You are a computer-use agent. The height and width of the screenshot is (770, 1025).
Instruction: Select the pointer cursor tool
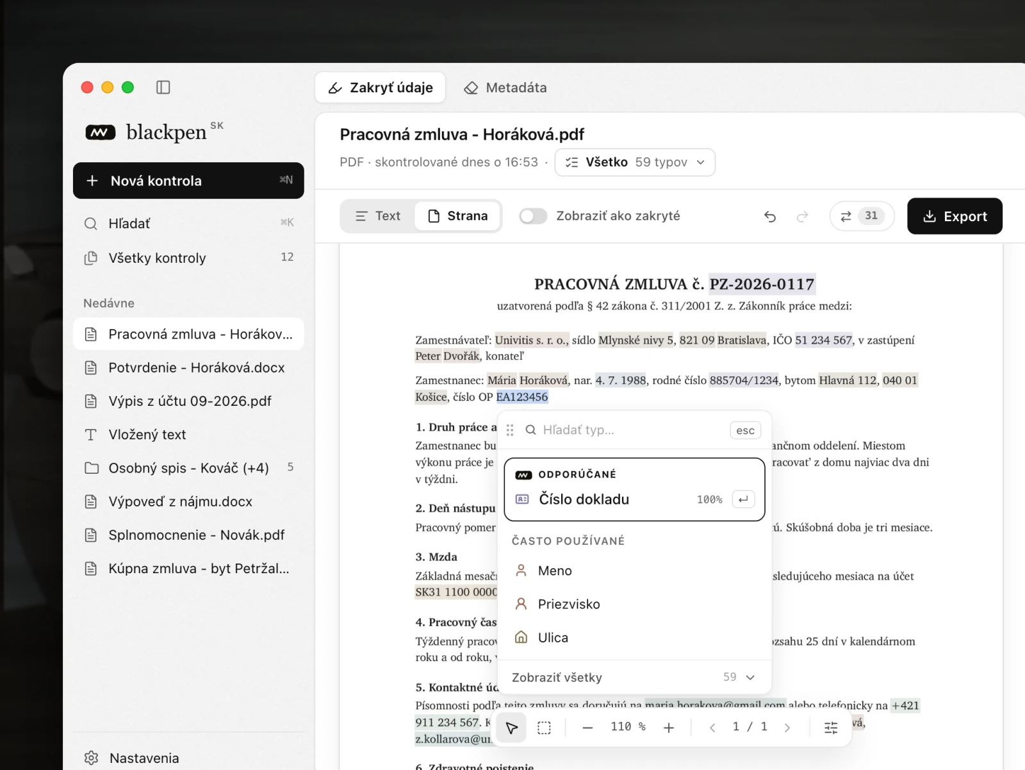511,728
